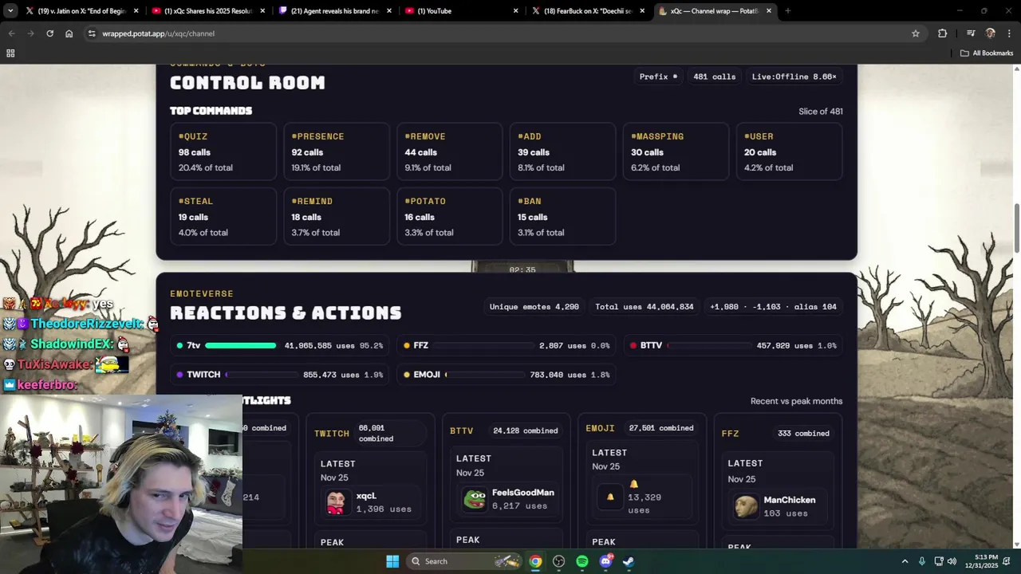Screen dimensions: 1021x574
Task: Click the FeelsGoodMan emote image
Action: [x=475, y=499]
